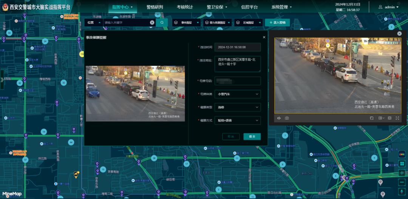Click the 提交 submit button
Screen dimensions: 408x199
click(252, 136)
